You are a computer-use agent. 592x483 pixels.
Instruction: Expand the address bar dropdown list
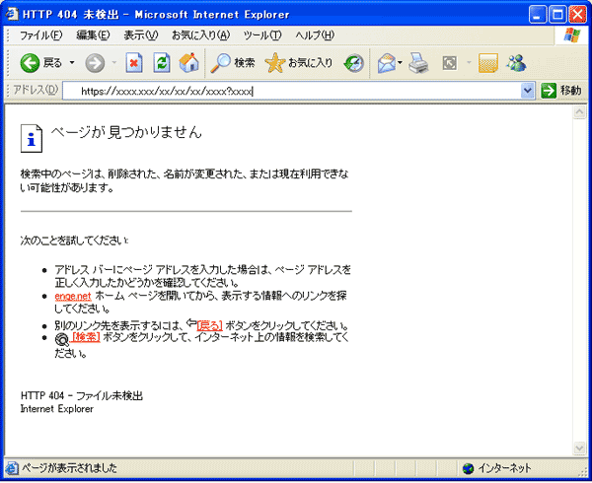point(527,91)
